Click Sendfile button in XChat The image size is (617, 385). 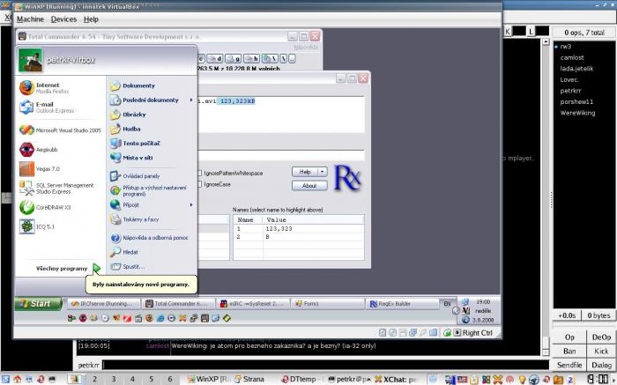point(569,365)
